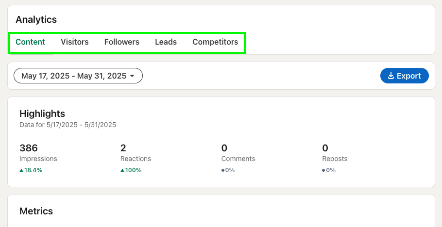Click the 386 Impressions figure
Screen dimensions: 442x227
click(29, 148)
